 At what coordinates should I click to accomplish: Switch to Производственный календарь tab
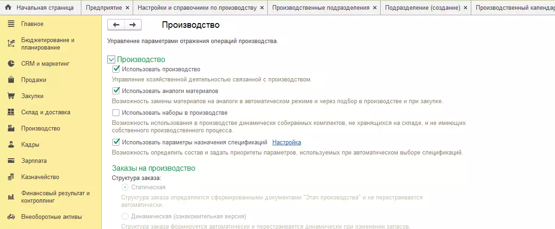pyautogui.click(x=513, y=8)
